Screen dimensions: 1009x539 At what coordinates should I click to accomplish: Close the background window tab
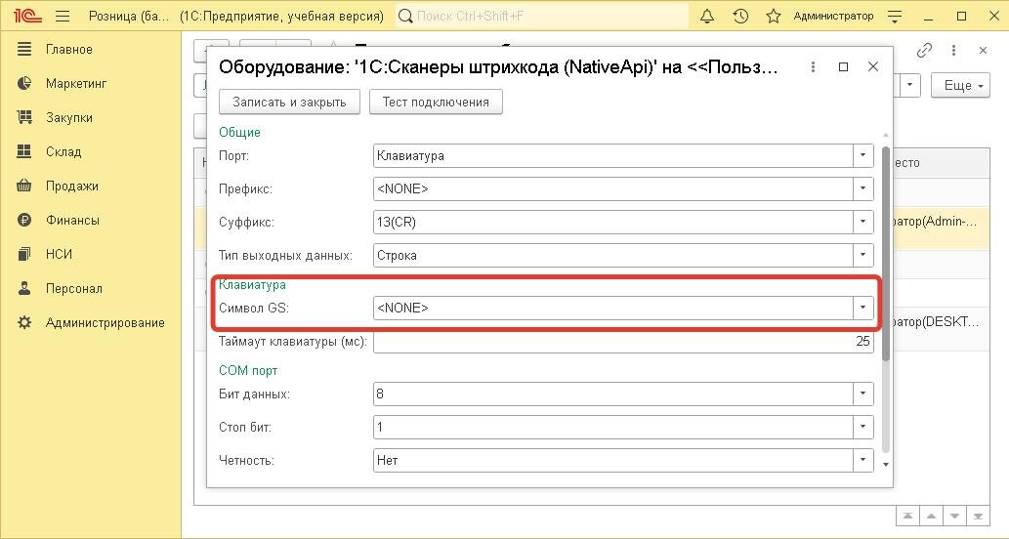[x=983, y=50]
